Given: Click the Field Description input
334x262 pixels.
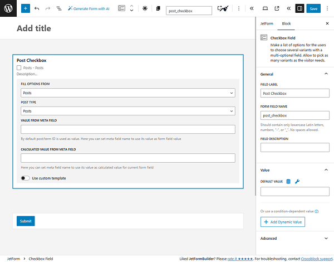Looking at the screenshot, I should (294, 147).
